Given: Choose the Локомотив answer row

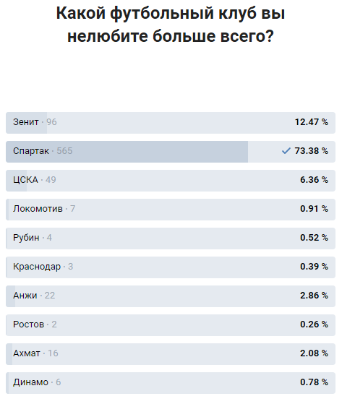Looking at the screenshot, I should [x=171, y=209].
